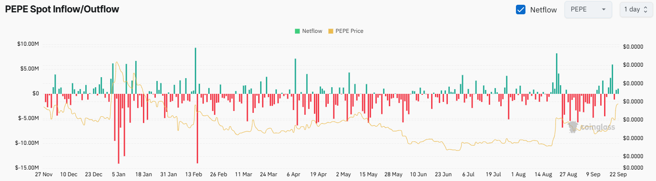The image size is (656, 181).
Task: Click the 11 Mar date label
Action: [243, 174]
